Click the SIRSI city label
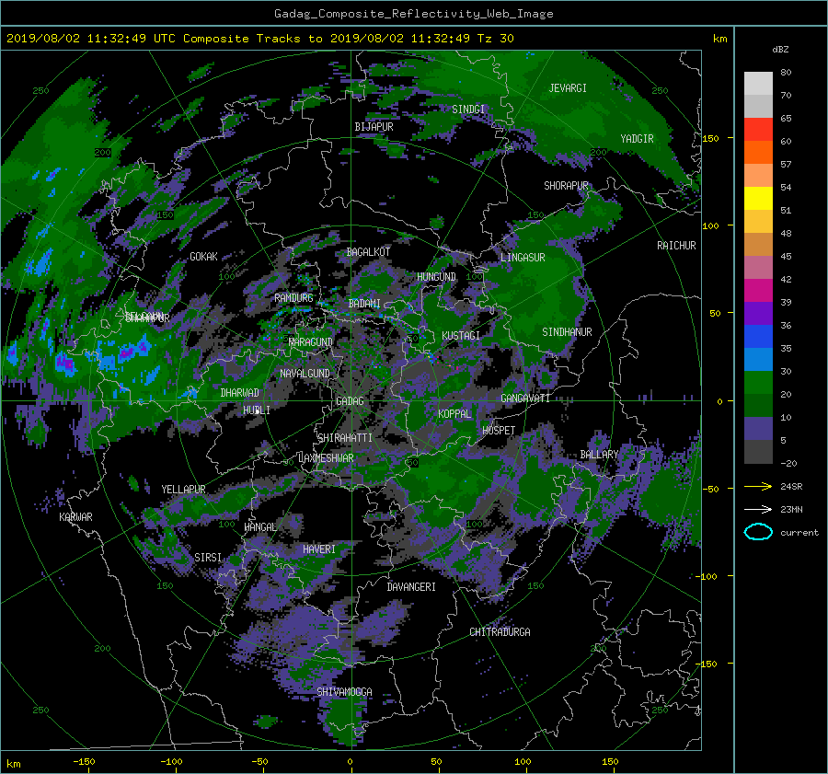Viewport: 828px width, 774px height. point(208,558)
